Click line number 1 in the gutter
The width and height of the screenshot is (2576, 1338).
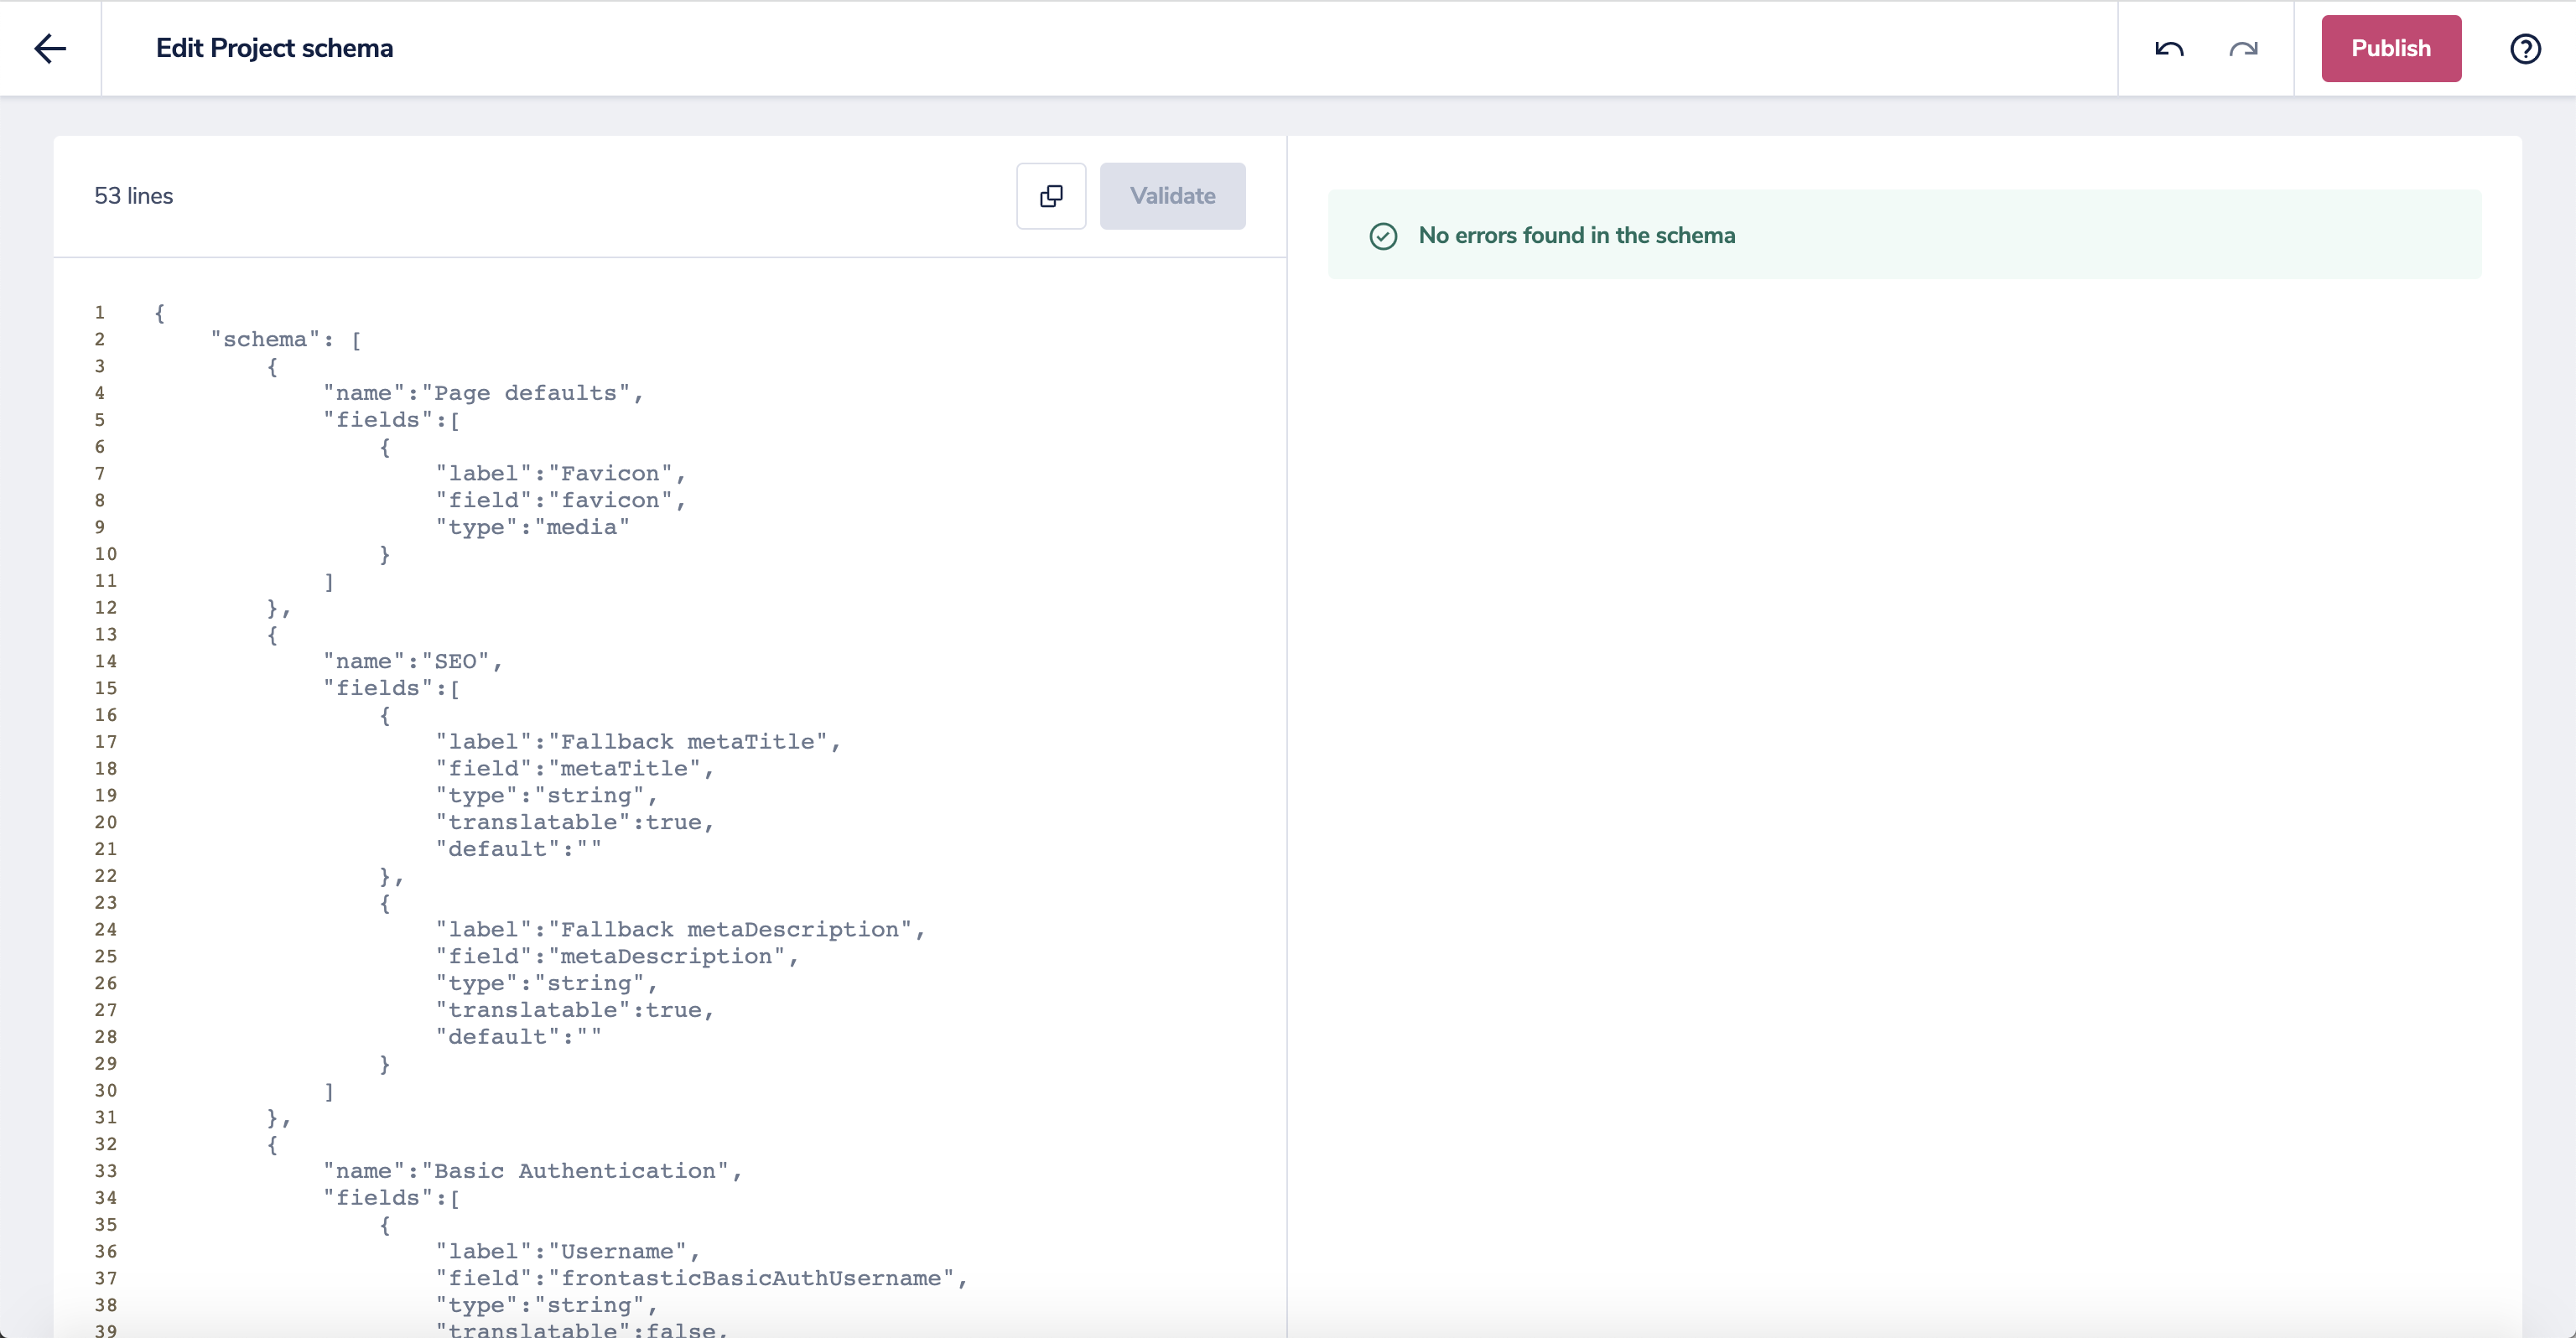pos(100,313)
